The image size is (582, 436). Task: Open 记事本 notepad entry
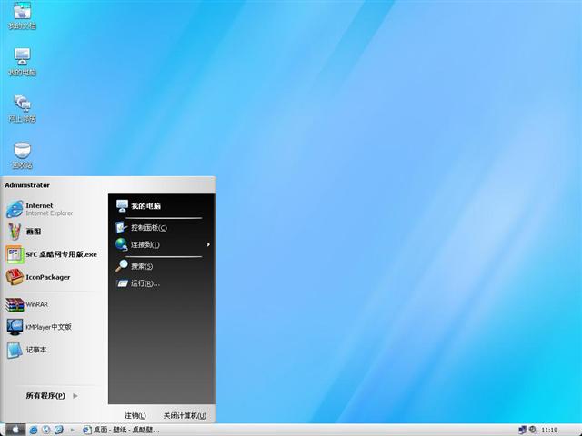click(26, 350)
